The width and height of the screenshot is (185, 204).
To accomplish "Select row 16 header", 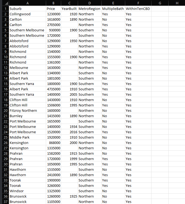I will tap(6, 89).
